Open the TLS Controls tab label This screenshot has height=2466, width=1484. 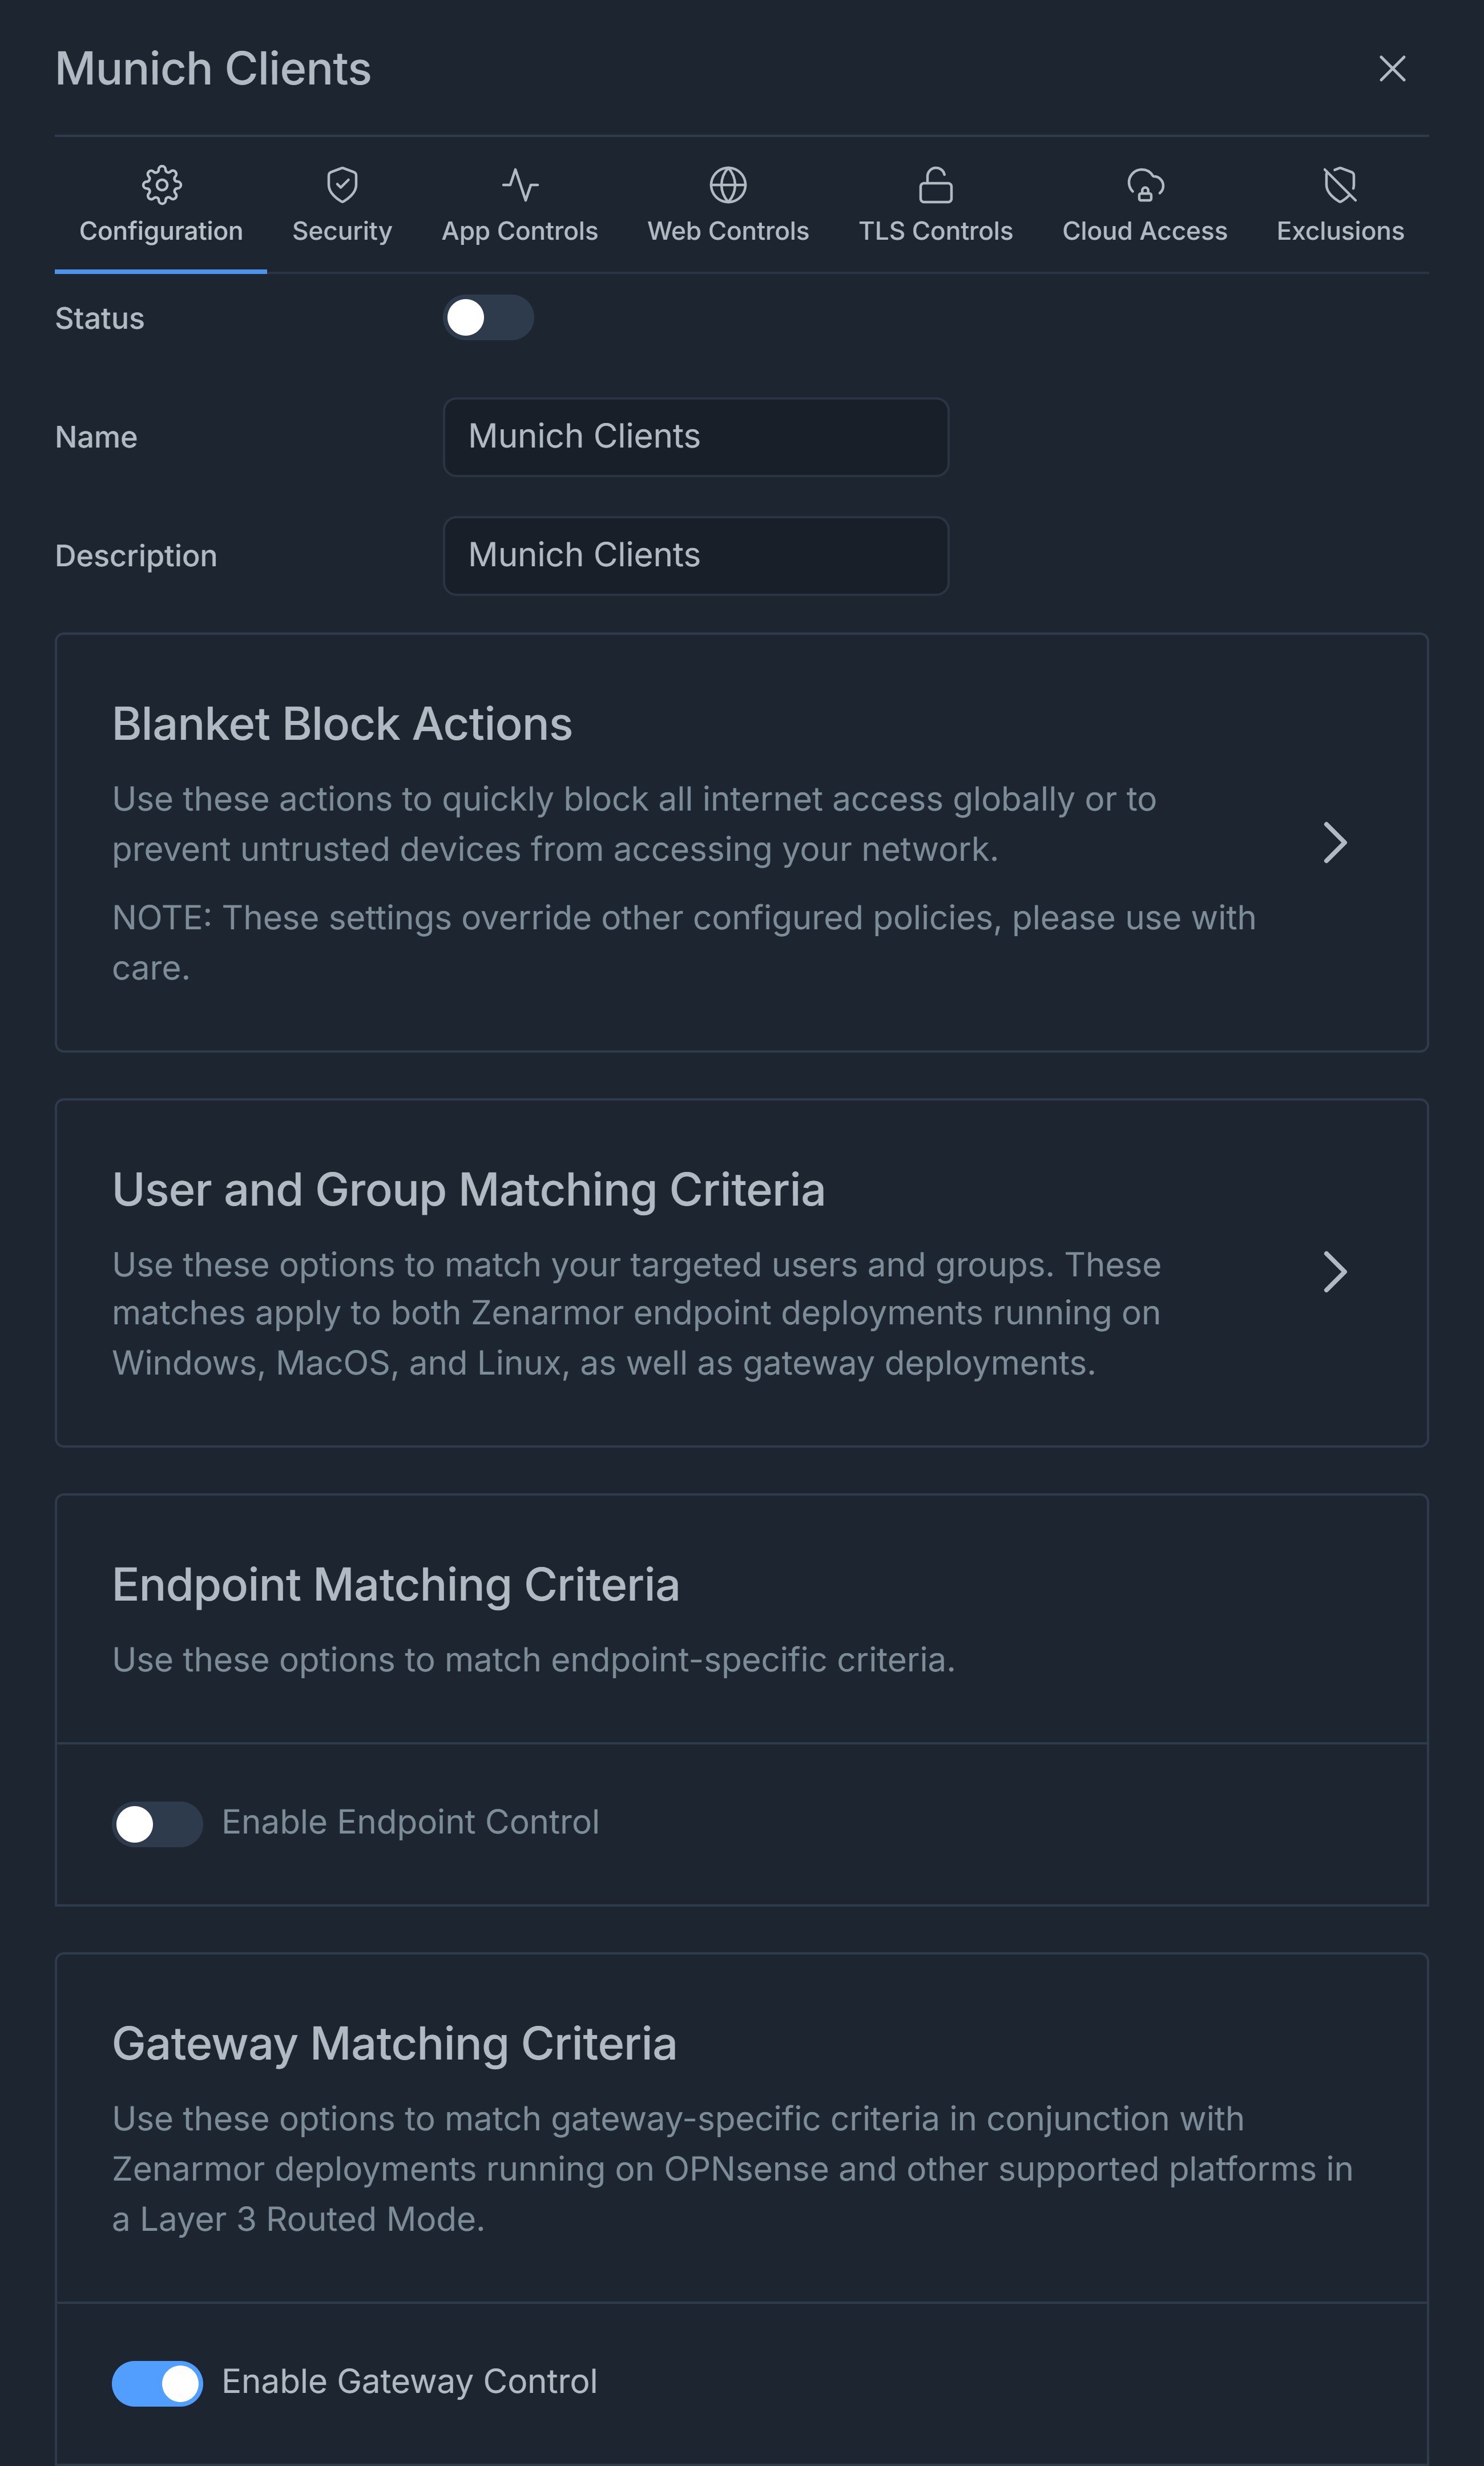935,231
